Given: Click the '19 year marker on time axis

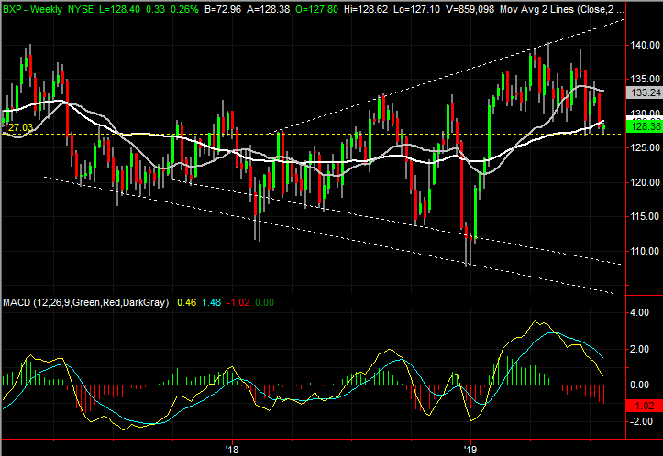Looking at the screenshot, I should (x=470, y=449).
